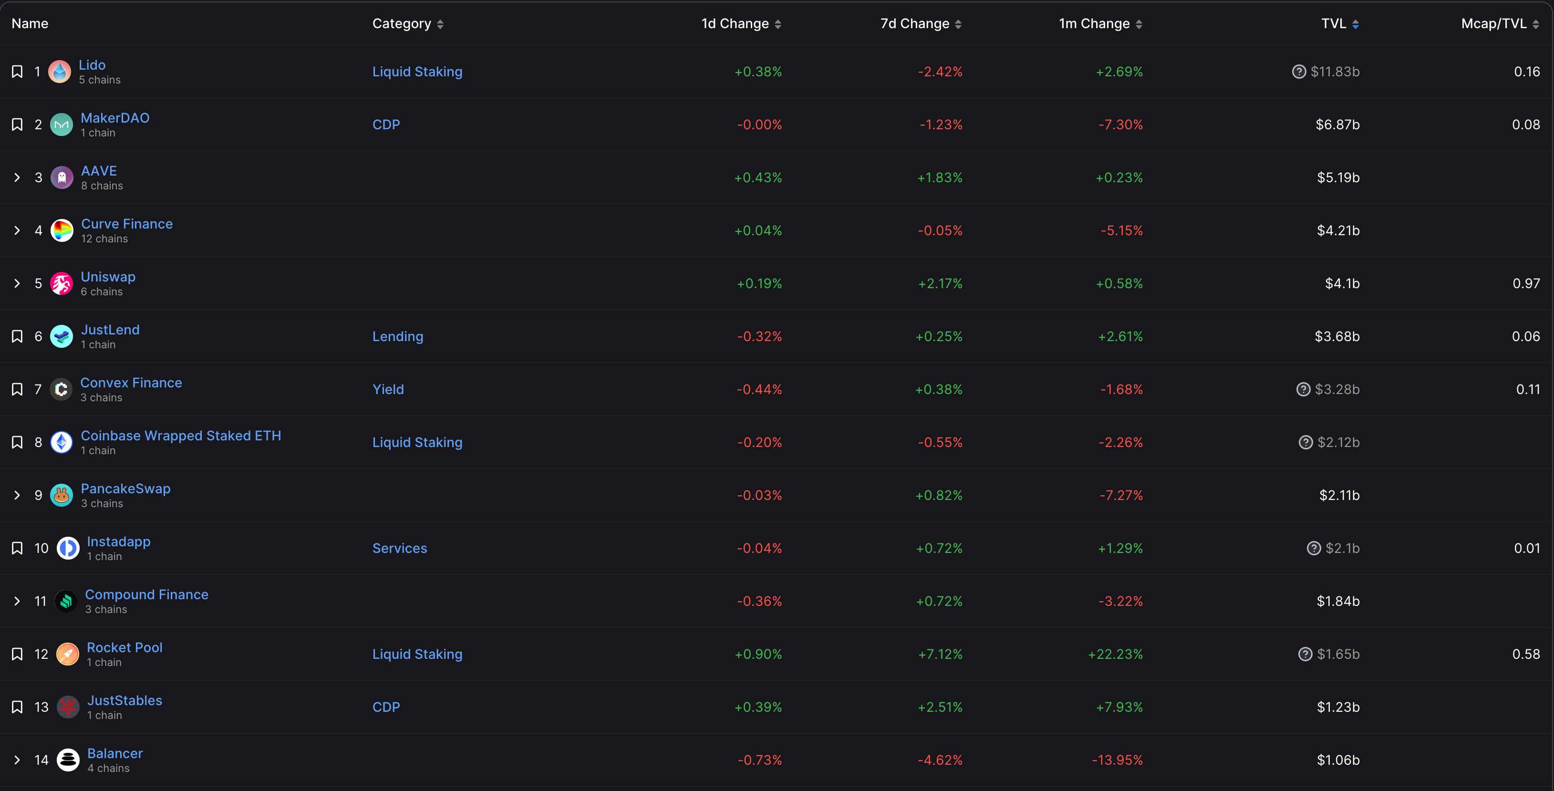1554x791 pixels.
Task: Open MakerDAO's CDP category link
Action: pos(386,125)
